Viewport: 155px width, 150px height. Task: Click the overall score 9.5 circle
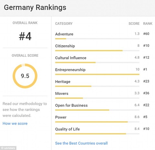[x=25, y=76]
